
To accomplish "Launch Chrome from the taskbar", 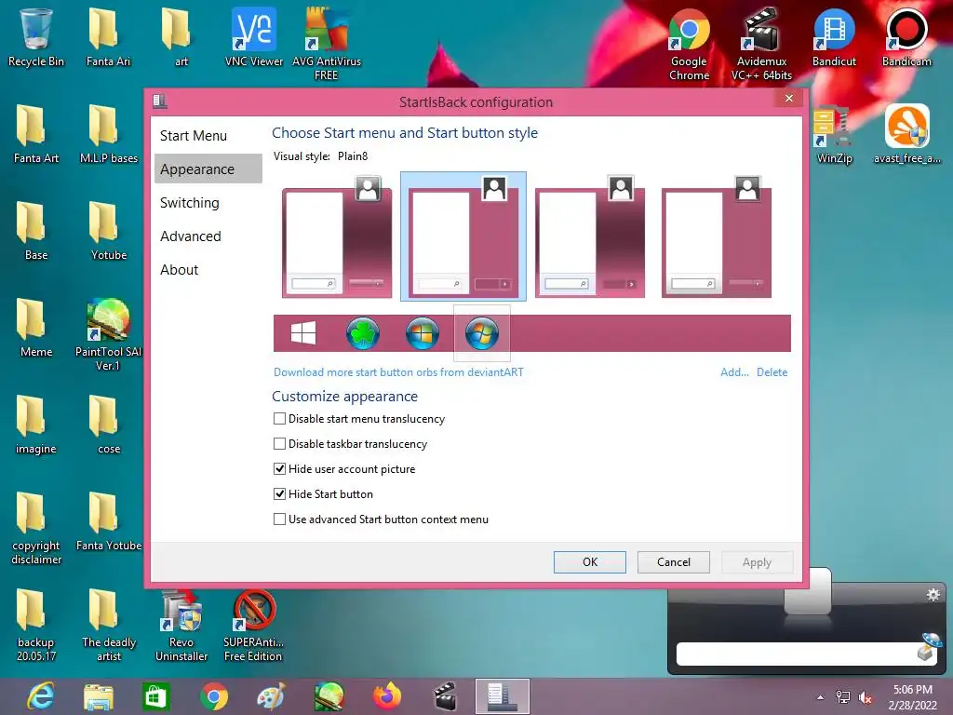I will 213,696.
